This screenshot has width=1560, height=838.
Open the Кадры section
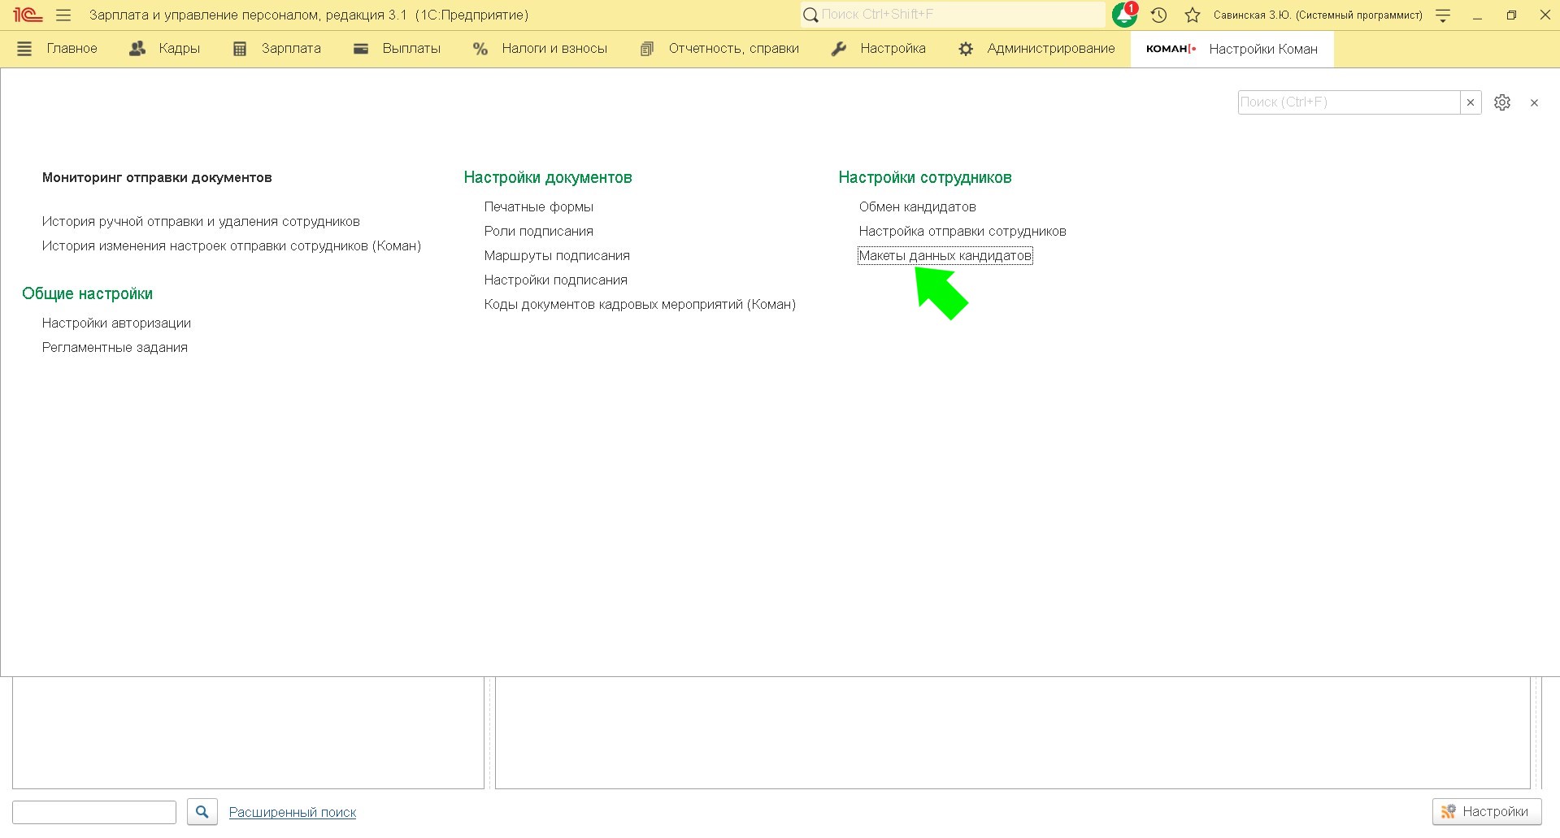165,49
